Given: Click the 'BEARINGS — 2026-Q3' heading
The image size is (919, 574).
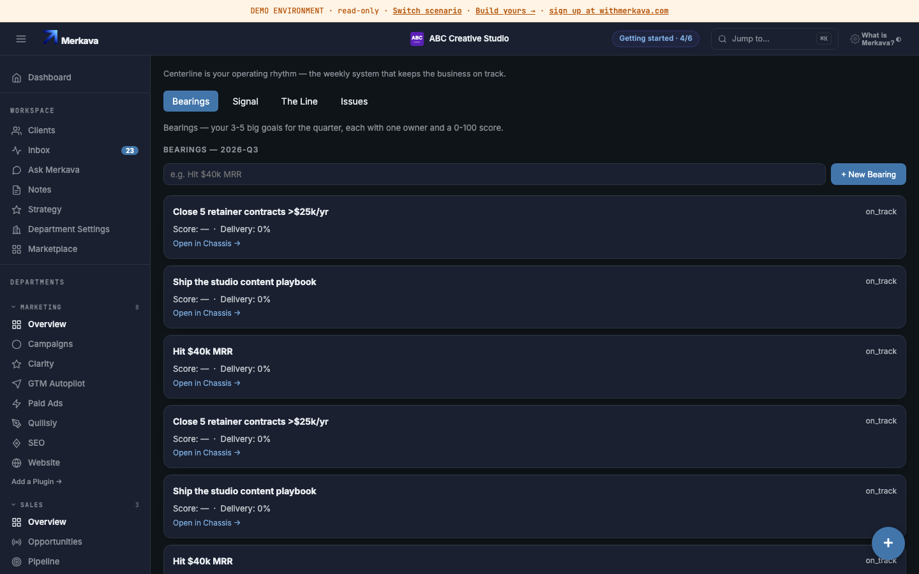Looking at the screenshot, I should [211, 150].
